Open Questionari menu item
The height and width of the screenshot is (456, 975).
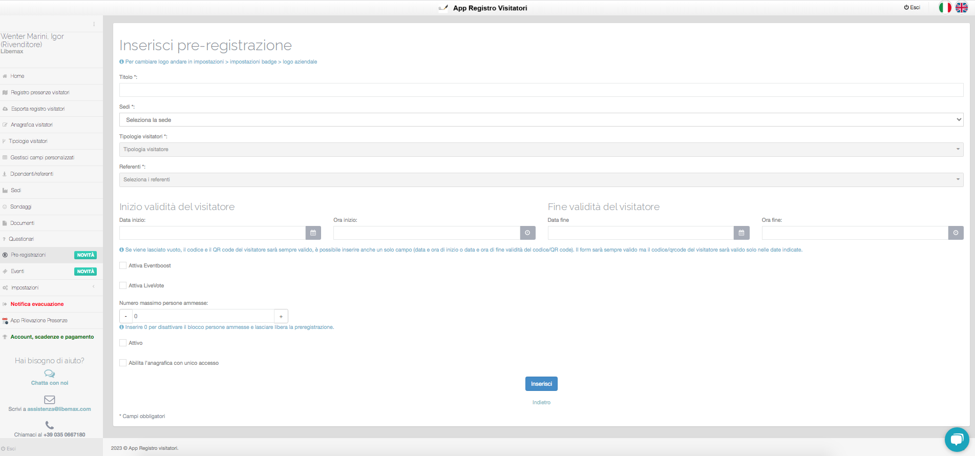(x=51, y=239)
